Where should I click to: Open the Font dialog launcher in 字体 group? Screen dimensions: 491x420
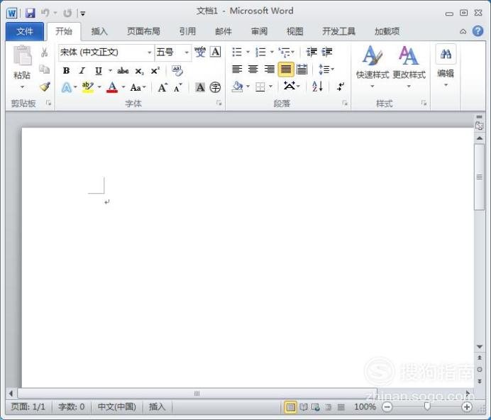[x=219, y=103]
